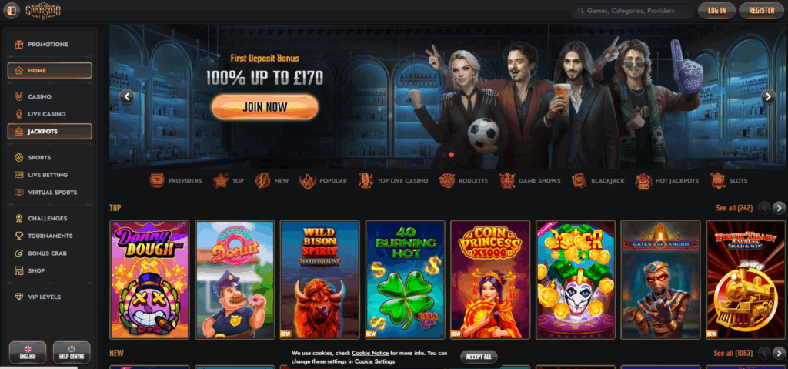Advance banner with the right arrow
This screenshot has width=788, height=369.
point(769,96)
